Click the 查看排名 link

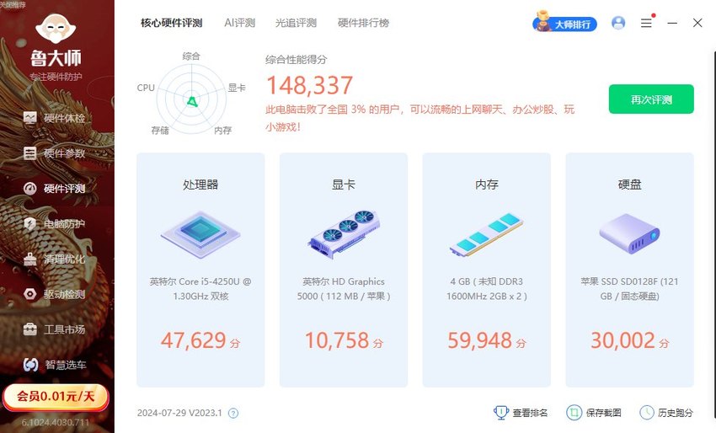click(x=521, y=413)
